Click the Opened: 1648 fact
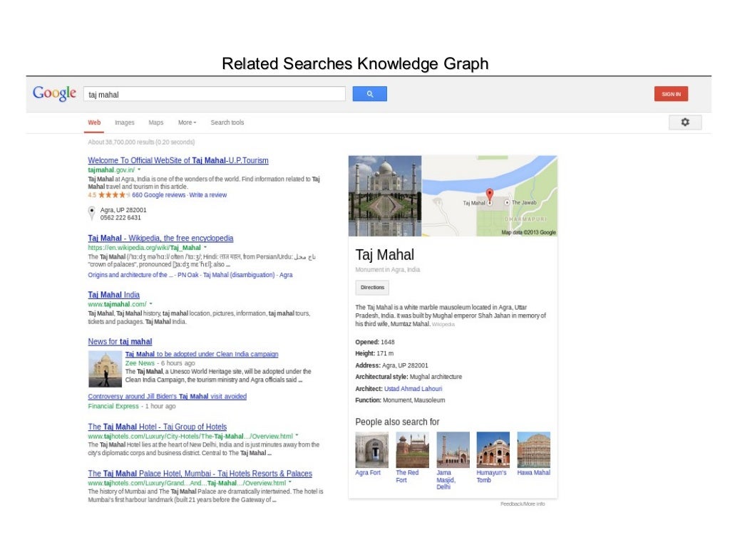The width and height of the screenshot is (730, 547). click(x=375, y=342)
